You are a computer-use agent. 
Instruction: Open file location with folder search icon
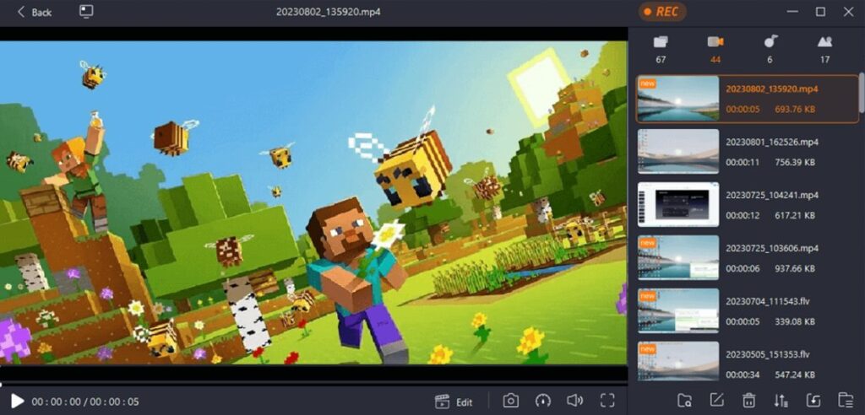(684, 400)
